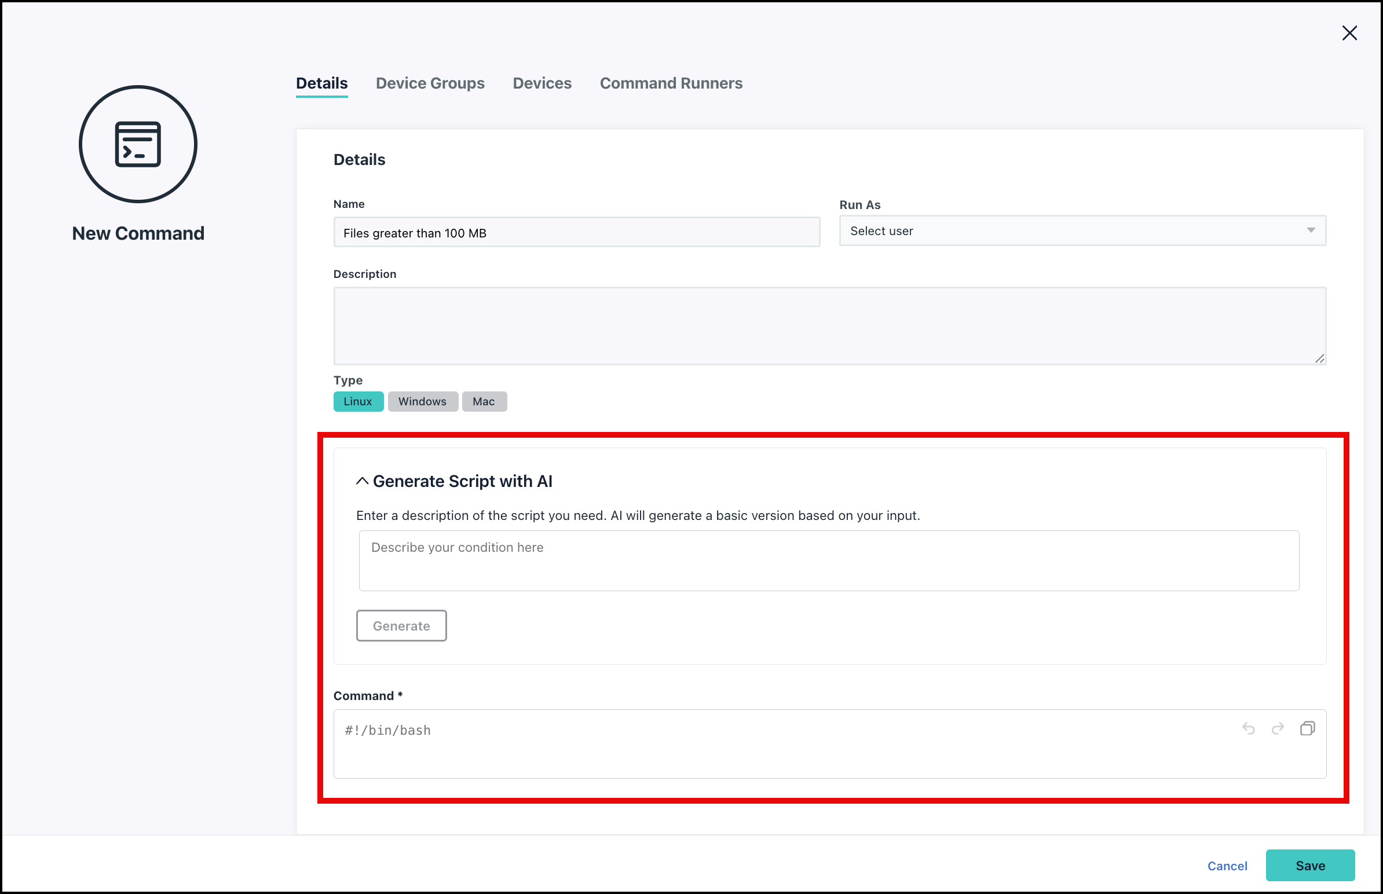This screenshot has width=1383, height=894.
Task: Click the Run As dropdown arrow
Action: click(1311, 231)
